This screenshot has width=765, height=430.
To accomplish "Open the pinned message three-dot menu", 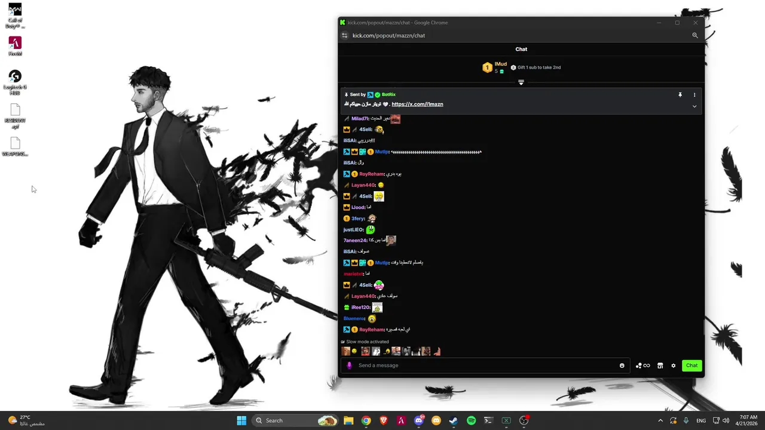I will coord(694,95).
